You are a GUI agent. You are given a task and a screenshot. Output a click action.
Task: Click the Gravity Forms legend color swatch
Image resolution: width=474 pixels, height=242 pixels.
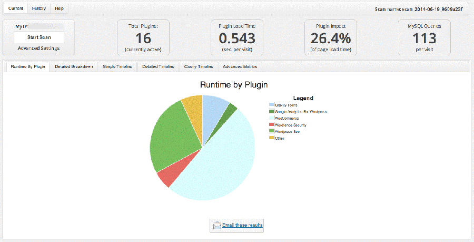(271, 105)
